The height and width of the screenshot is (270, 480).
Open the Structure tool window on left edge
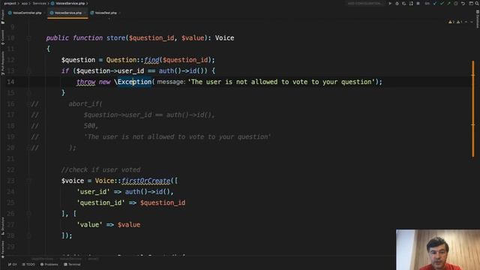click(x=3, y=226)
